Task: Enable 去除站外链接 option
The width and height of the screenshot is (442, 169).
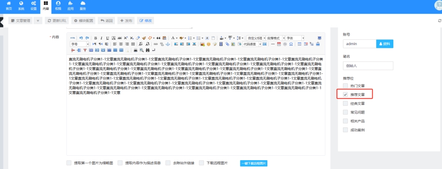Action: point(168,163)
